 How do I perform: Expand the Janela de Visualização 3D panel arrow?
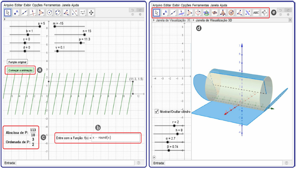tap(194, 20)
